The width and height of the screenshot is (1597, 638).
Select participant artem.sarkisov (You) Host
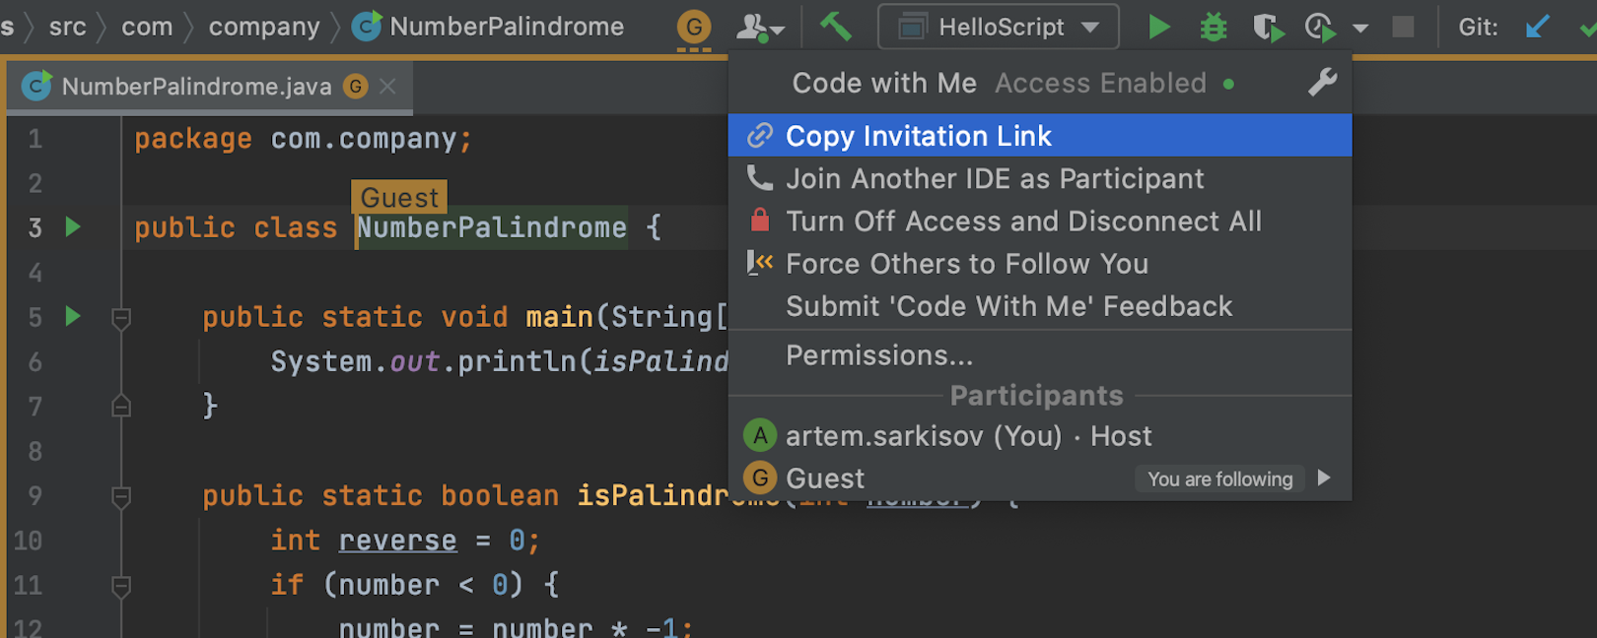(x=1040, y=435)
